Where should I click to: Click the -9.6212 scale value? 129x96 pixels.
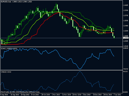(x=126, y=69)
